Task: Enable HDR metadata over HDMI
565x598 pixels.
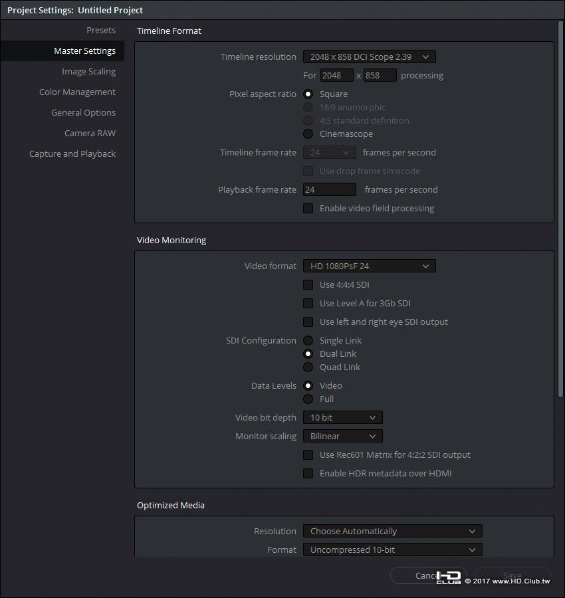Action: [308, 473]
